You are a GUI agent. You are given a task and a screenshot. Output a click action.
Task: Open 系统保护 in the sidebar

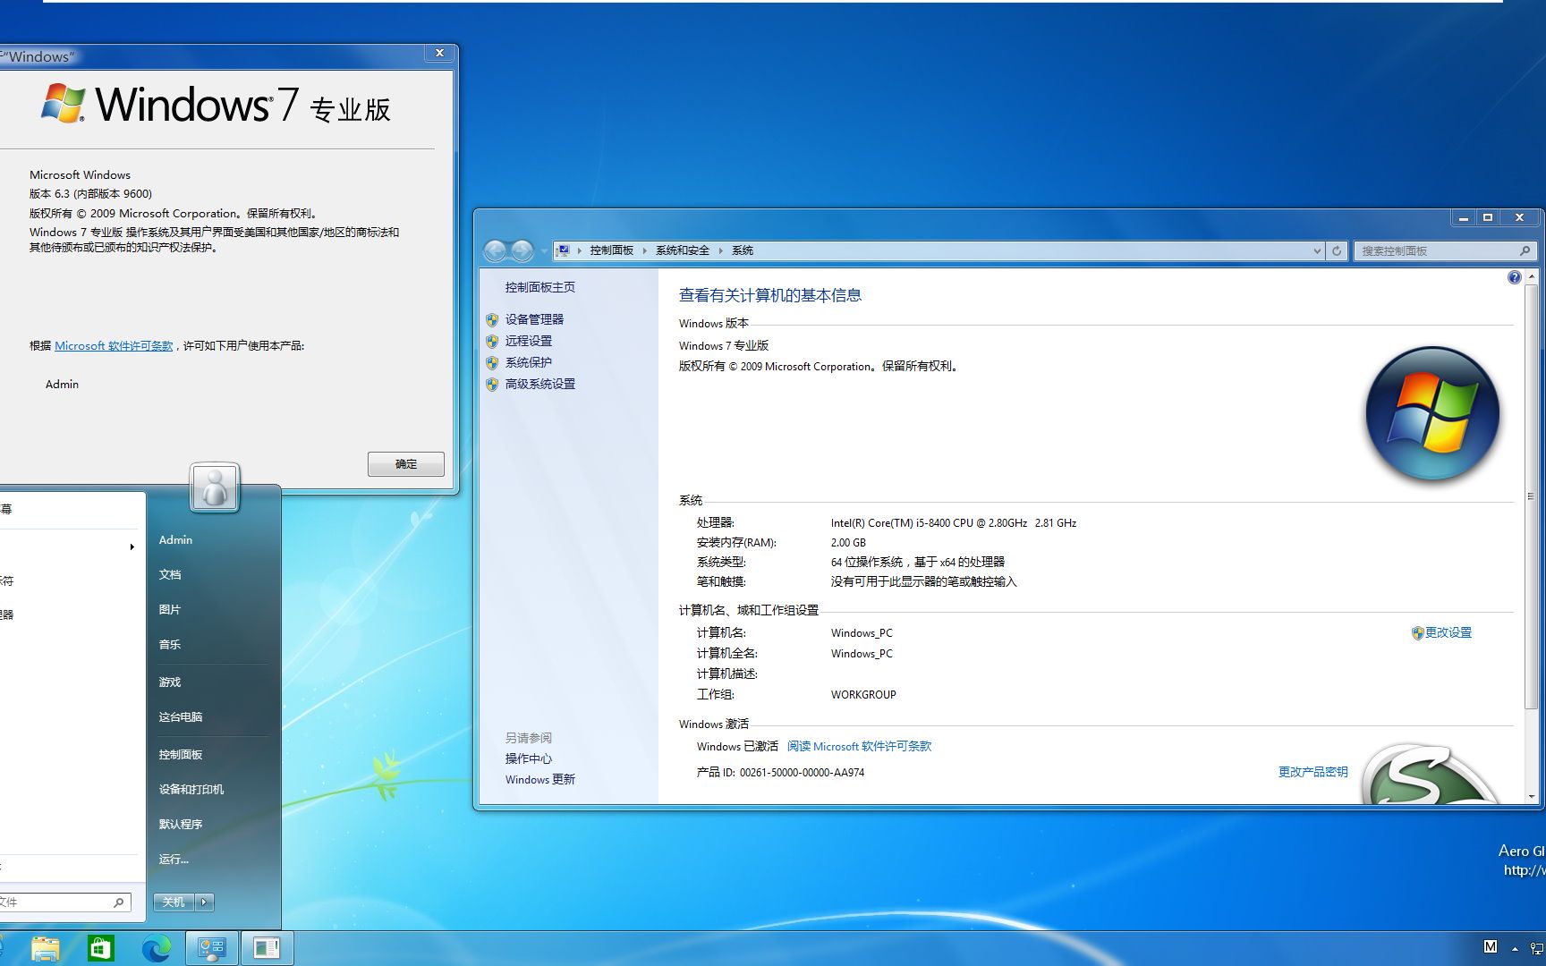(x=529, y=362)
